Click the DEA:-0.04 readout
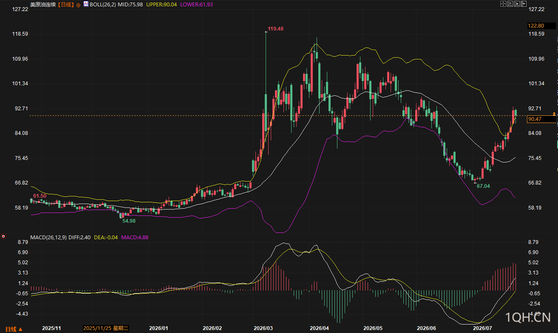Viewport: 558px width, 333px height. click(x=106, y=238)
